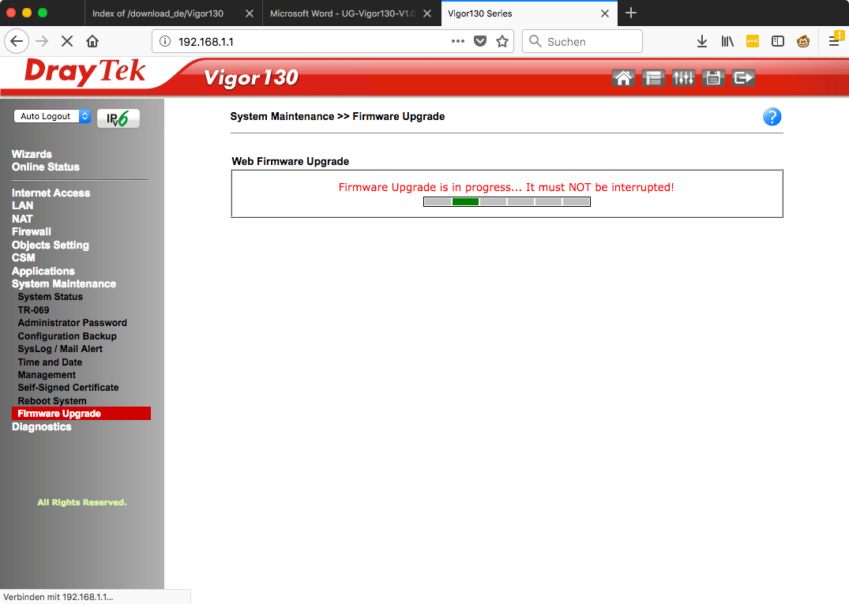
Task: Open Time and Date settings
Action: pyautogui.click(x=50, y=362)
